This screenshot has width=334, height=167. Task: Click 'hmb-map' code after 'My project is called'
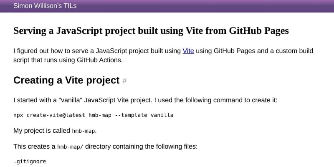pos(84,131)
